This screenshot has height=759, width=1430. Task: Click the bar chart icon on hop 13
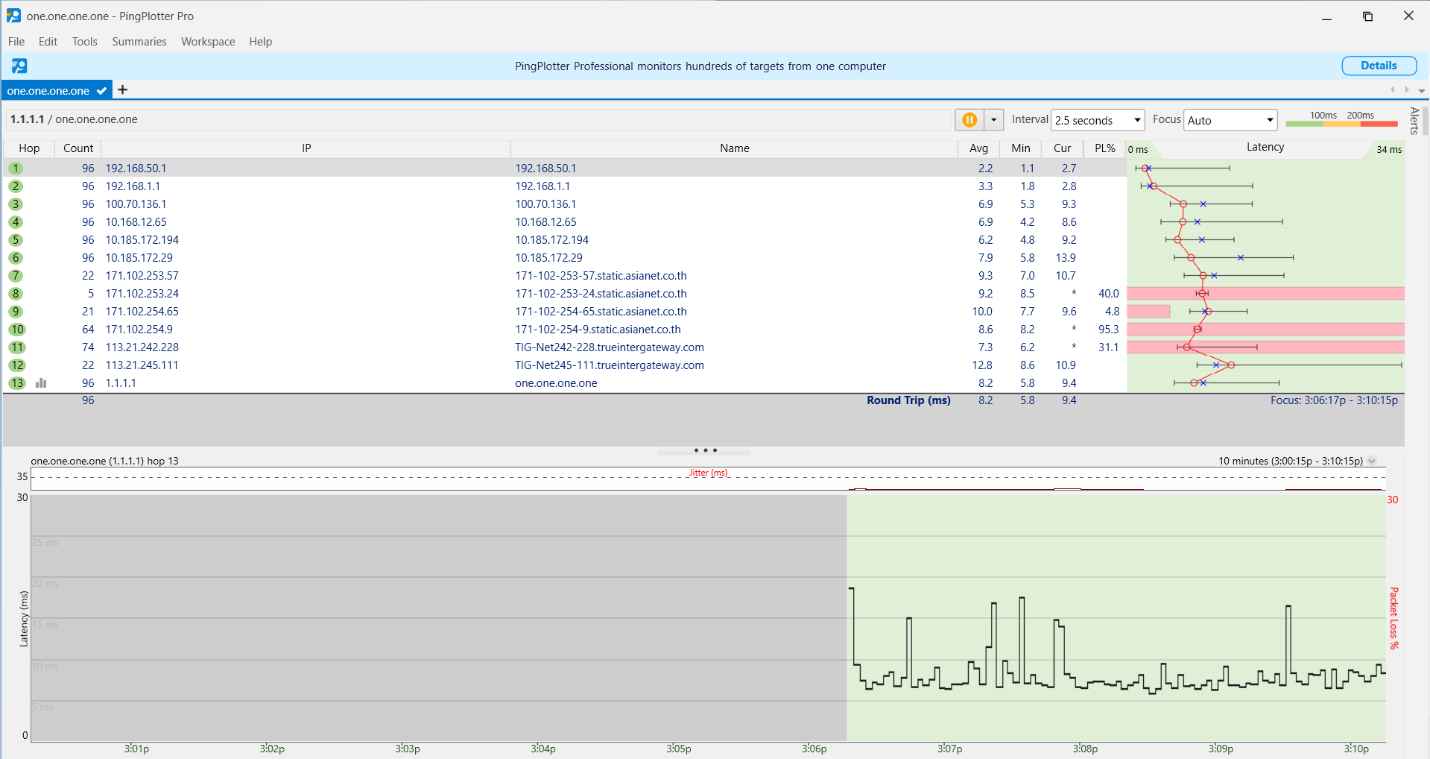pos(42,383)
